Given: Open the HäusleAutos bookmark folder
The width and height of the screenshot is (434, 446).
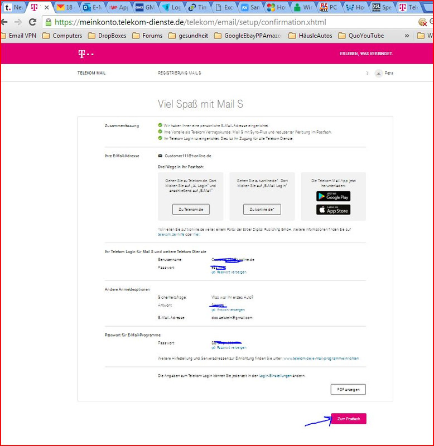Looking at the screenshot, I should coord(310,36).
